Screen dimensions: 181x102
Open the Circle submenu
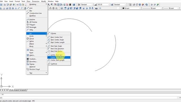click(x=37, y=36)
